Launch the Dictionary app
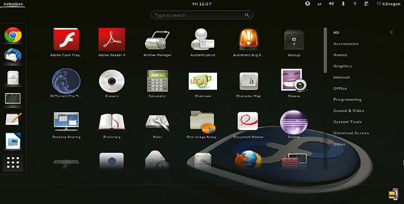Viewport: 404px width, 204px height. (x=112, y=121)
